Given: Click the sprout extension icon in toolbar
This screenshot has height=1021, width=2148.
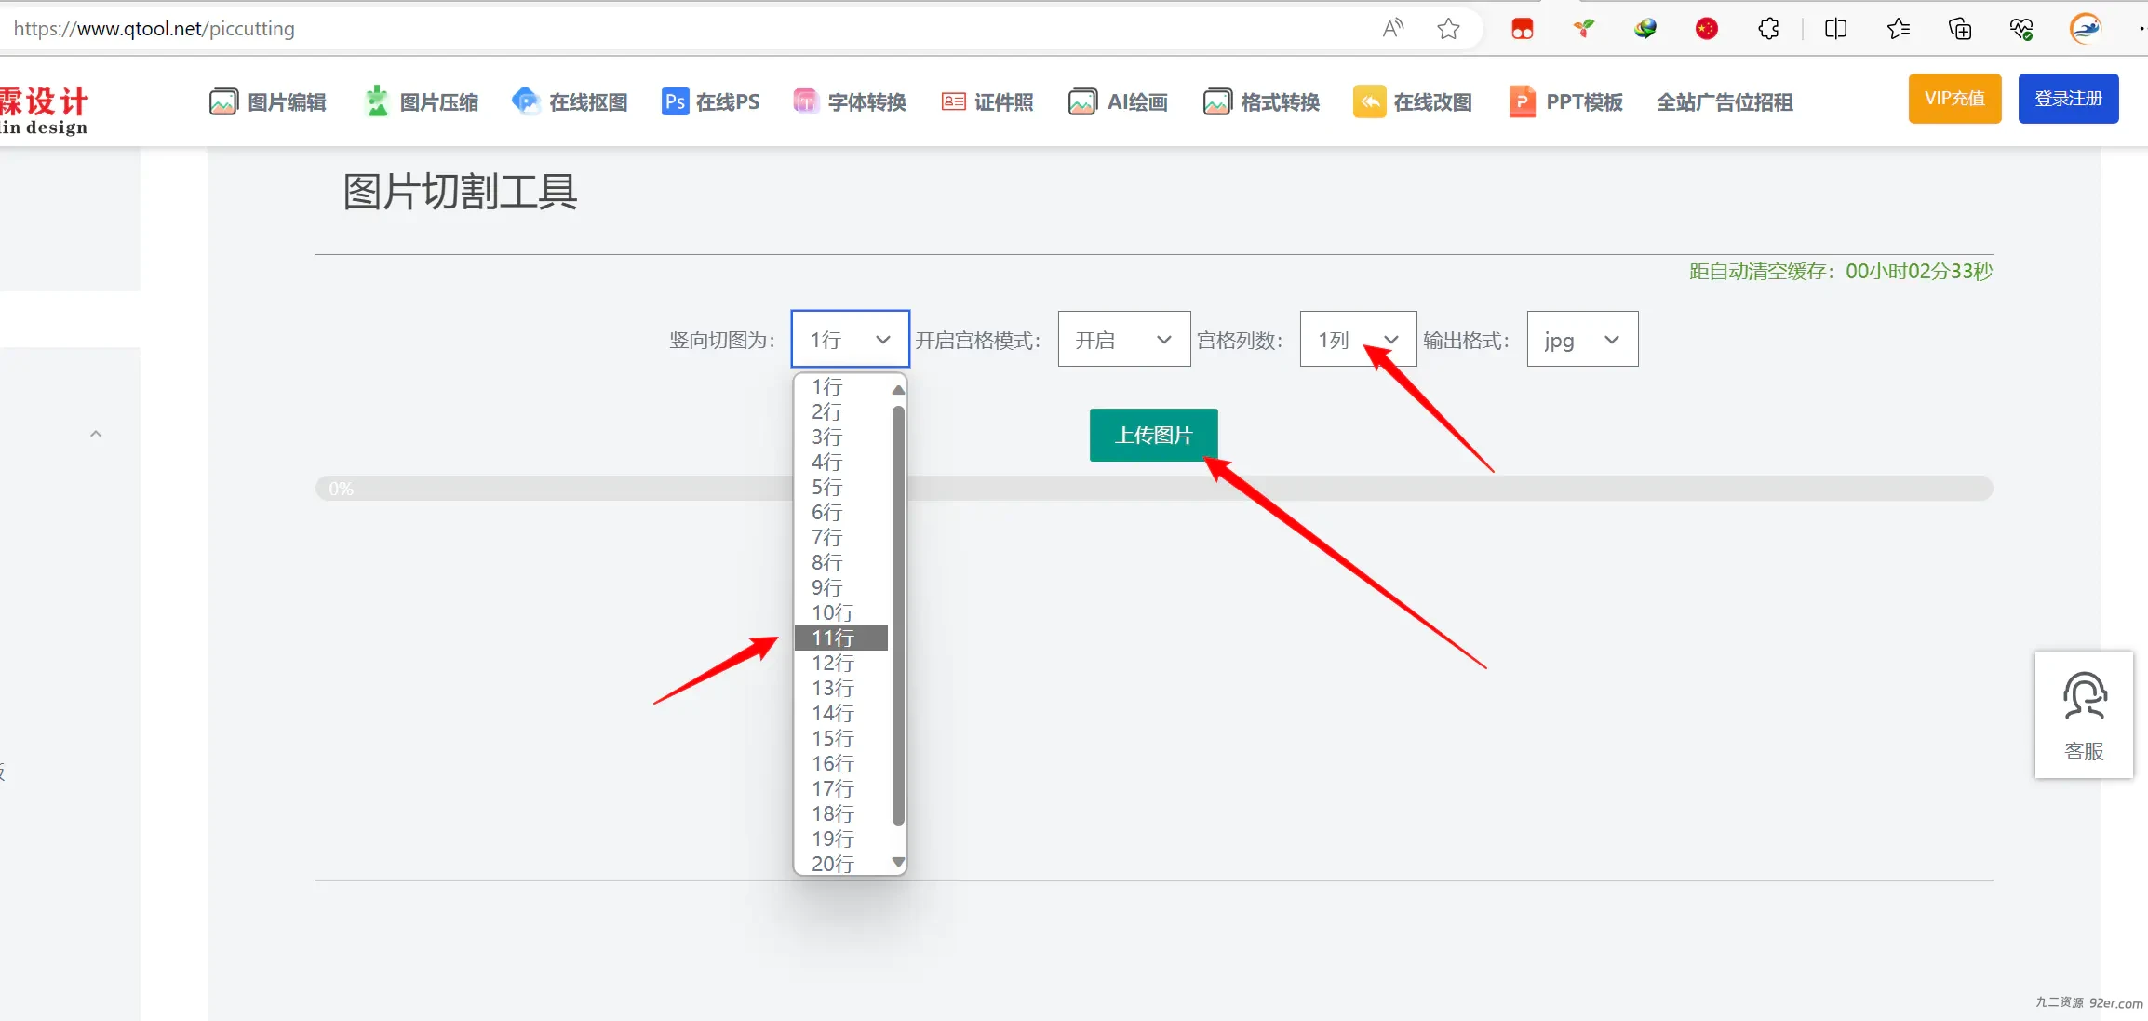Looking at the screenshot, I should [x=1583, y=29].
